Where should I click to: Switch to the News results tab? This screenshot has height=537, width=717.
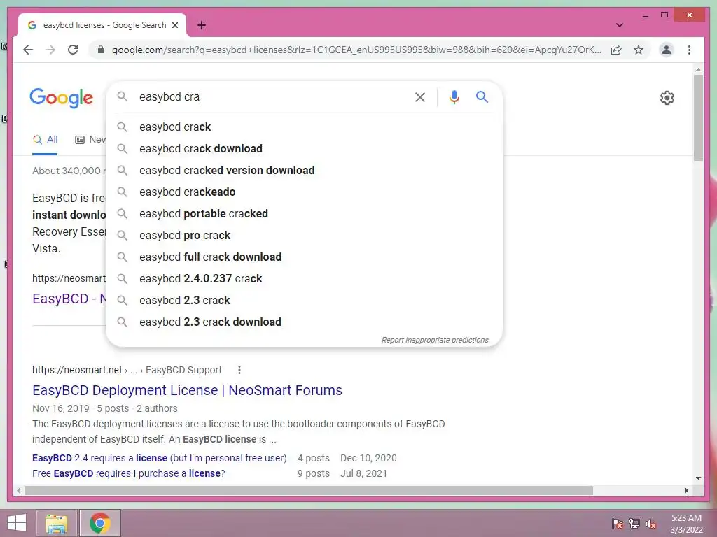[x=90, y=140]
